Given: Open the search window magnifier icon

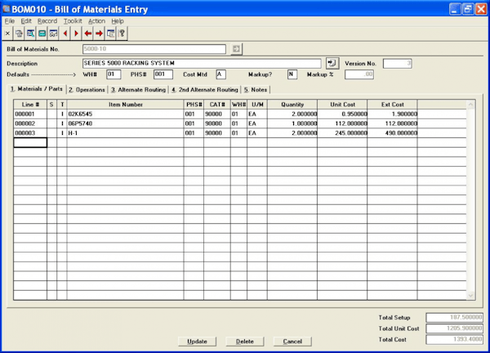Looking at the screenshot, I should tap(30, 34).
